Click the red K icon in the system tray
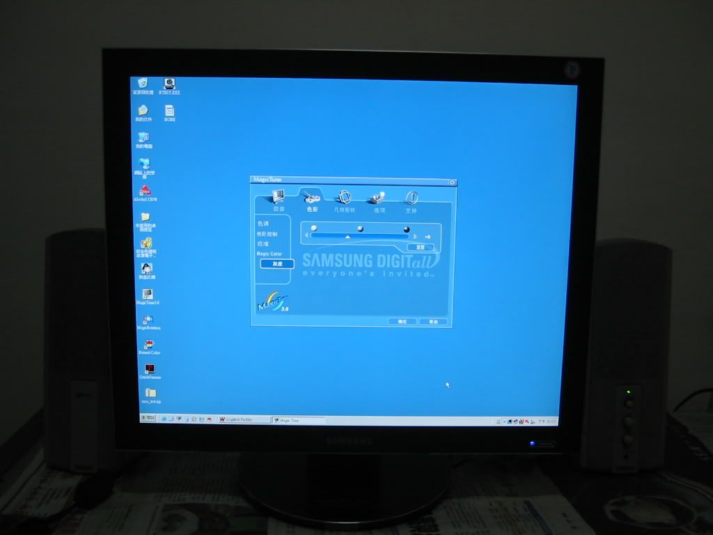This screenshot has width=713, height=535. pyautogui.click(x=527, y=421)
